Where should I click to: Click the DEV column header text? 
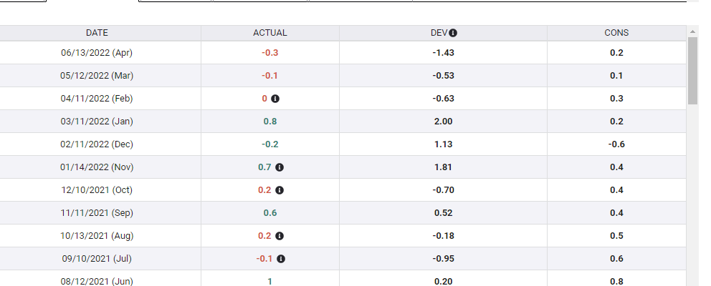tap(439, 33)
